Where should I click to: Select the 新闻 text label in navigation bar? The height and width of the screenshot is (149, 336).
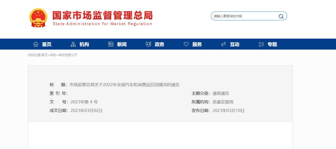pyautogui.click(x=122, y=44)
